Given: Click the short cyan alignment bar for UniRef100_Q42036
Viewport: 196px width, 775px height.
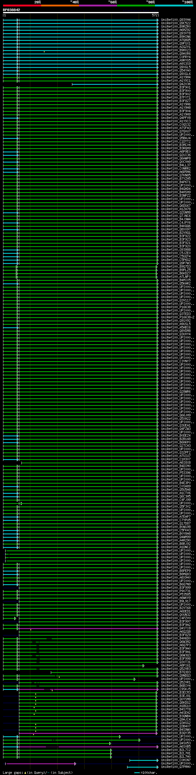Looking at the screenshot, I should (x=115, y=84).
